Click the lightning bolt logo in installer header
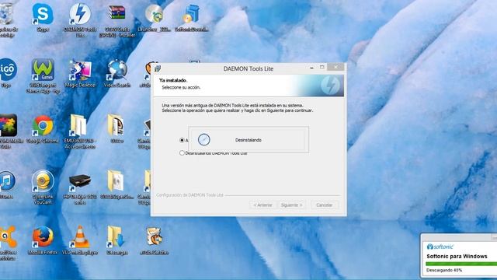497x280 pixels. coord(330,85)
